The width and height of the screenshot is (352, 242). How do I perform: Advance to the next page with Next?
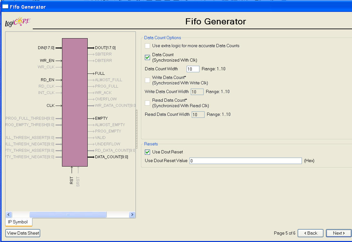pyautogui.click(x=339, y=233)
